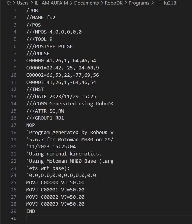The height and width of the screenshot is (224, 192).
Task: Select line number 17 in the gutter
Action: pos(13,125)
